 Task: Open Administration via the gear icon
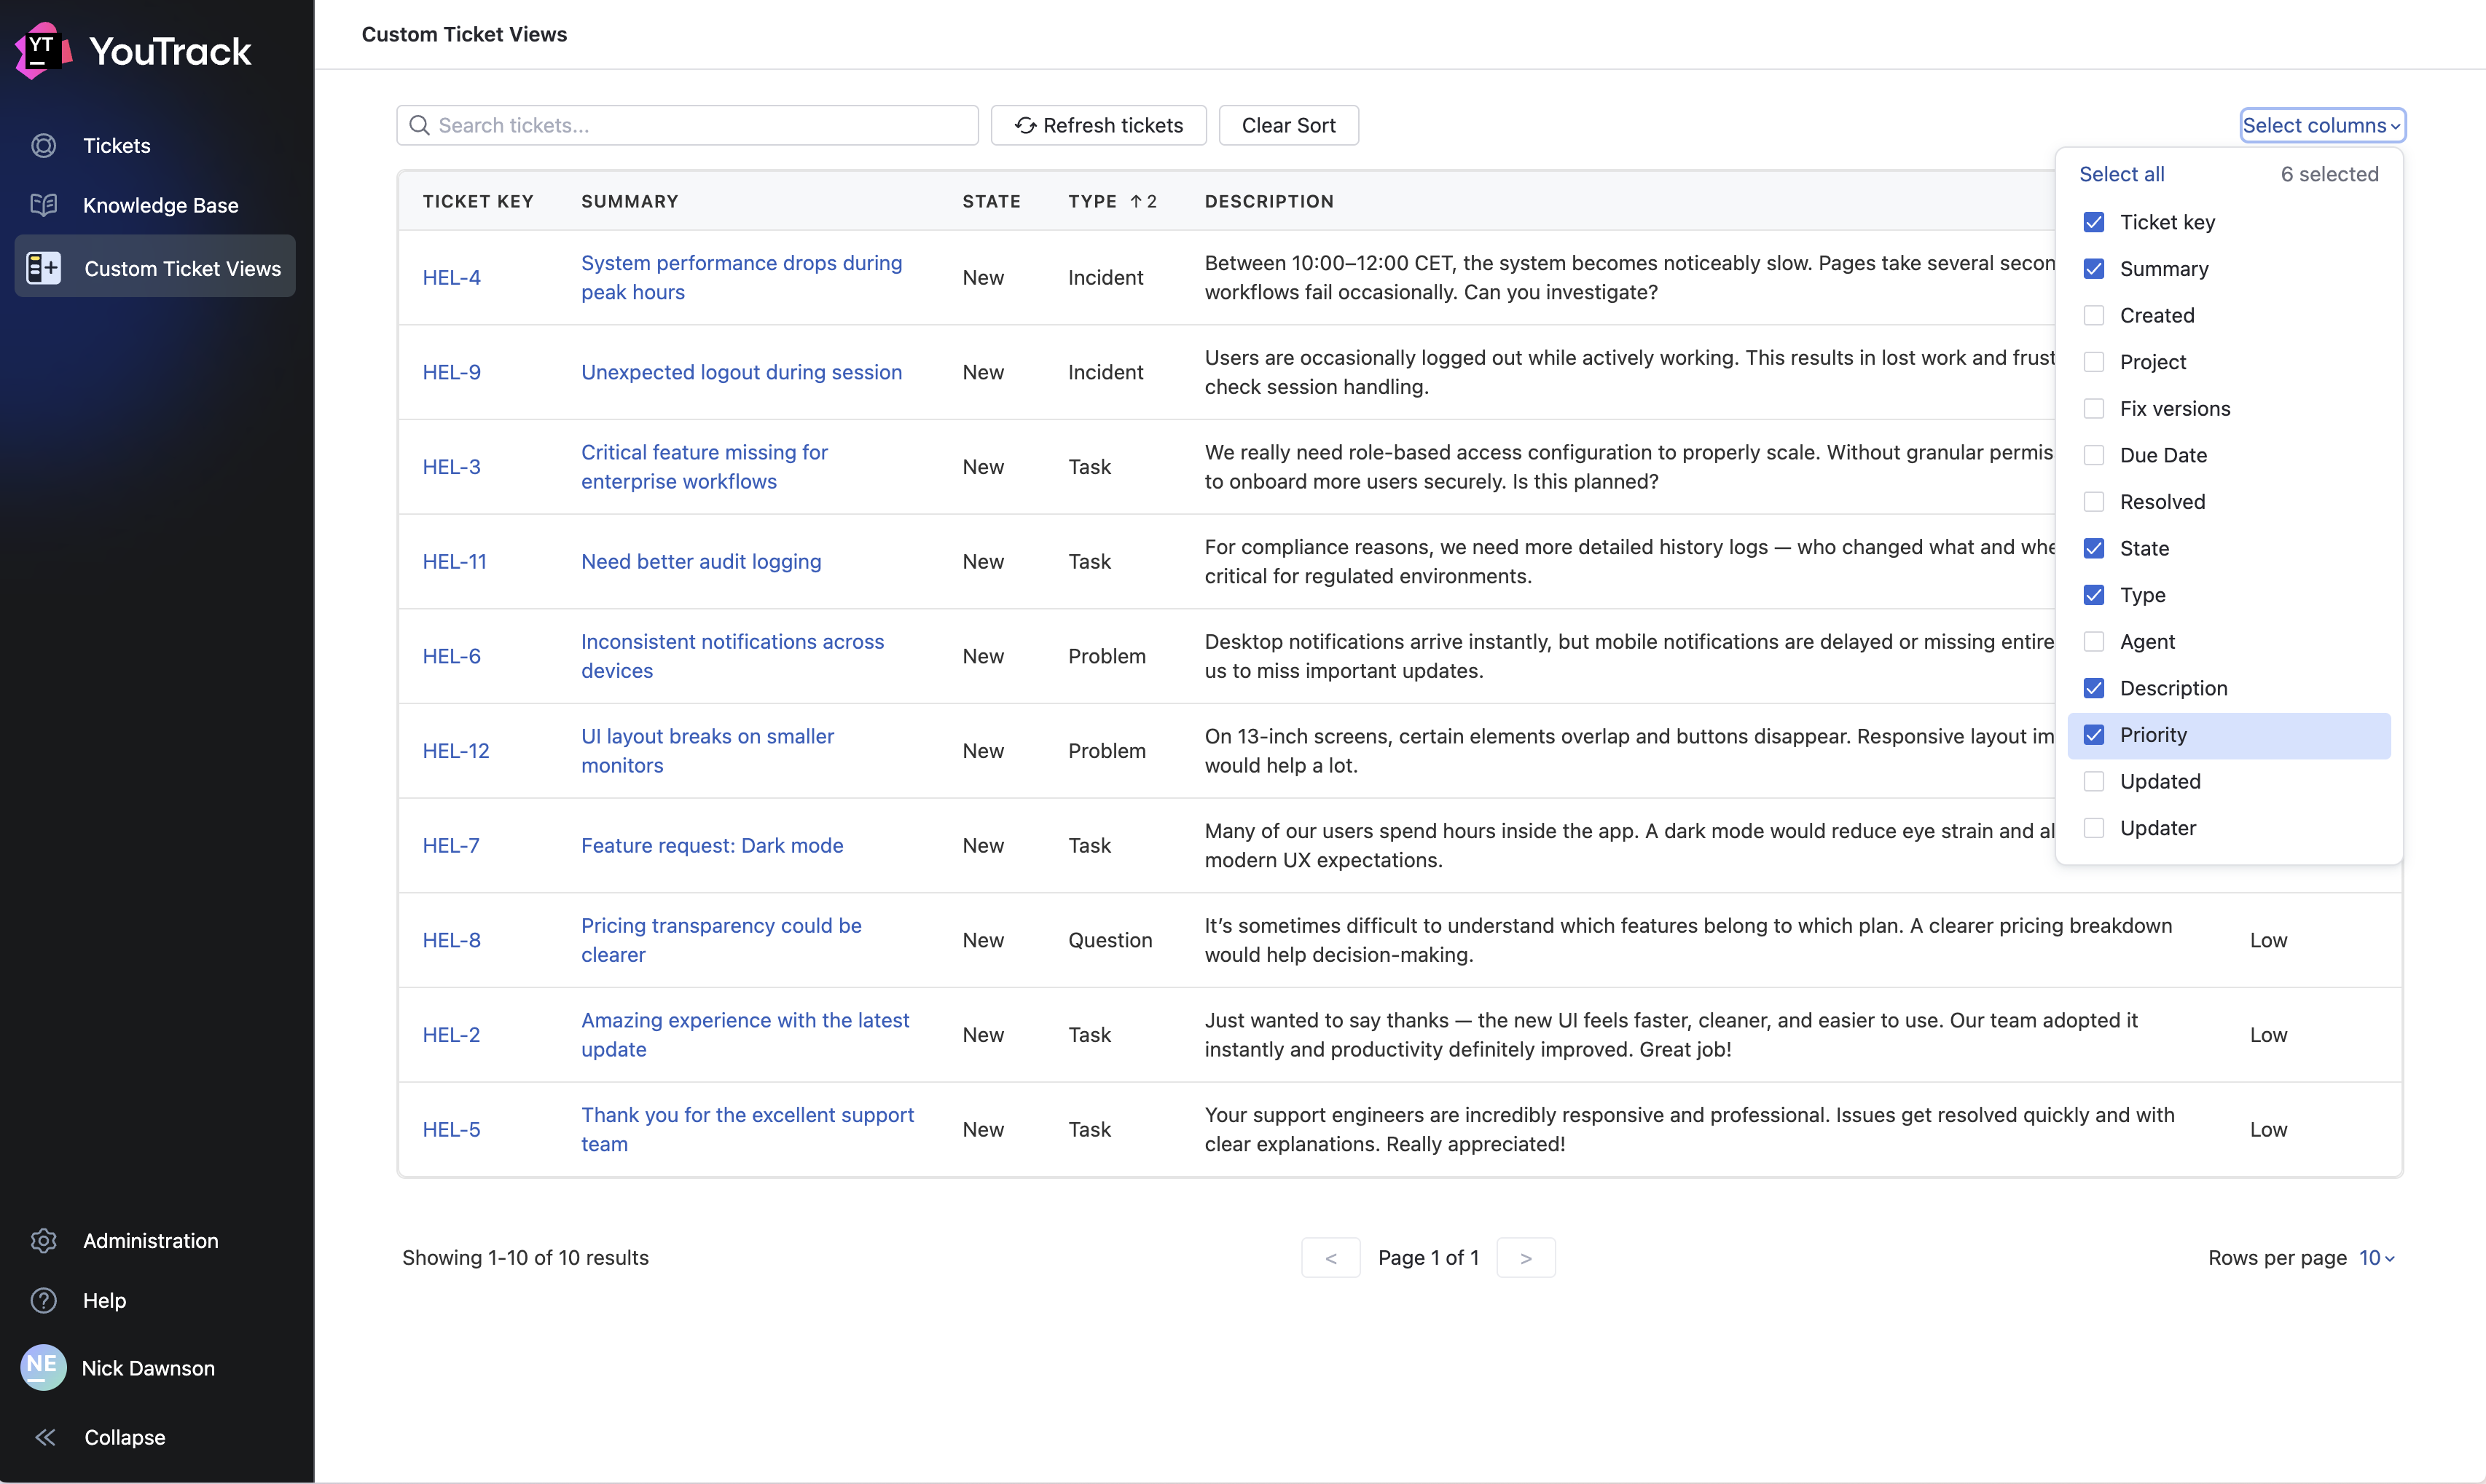(x=44, y=1240)
